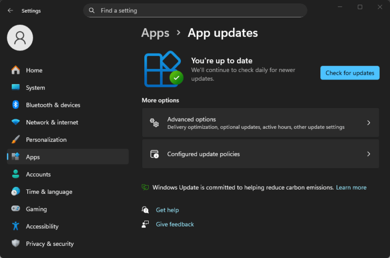Viewport: 390px width, 258px height.
Task: Select Personalization in sidebar
Action: click(x=68, y=139)
